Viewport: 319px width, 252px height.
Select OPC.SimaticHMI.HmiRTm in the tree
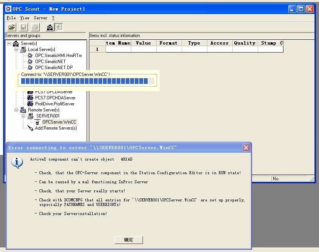pyautogui.click(x=58, y=56)
